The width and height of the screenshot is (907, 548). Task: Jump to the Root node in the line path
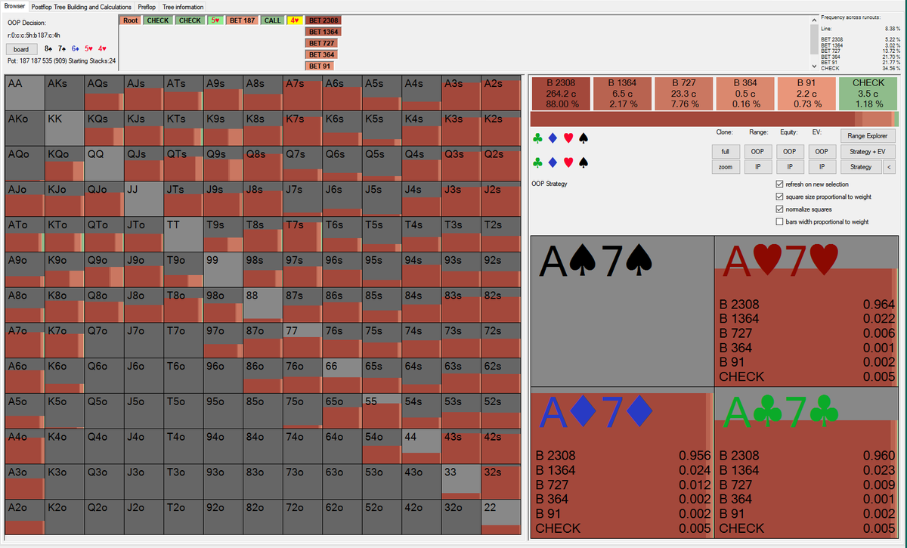pos(130,20)
